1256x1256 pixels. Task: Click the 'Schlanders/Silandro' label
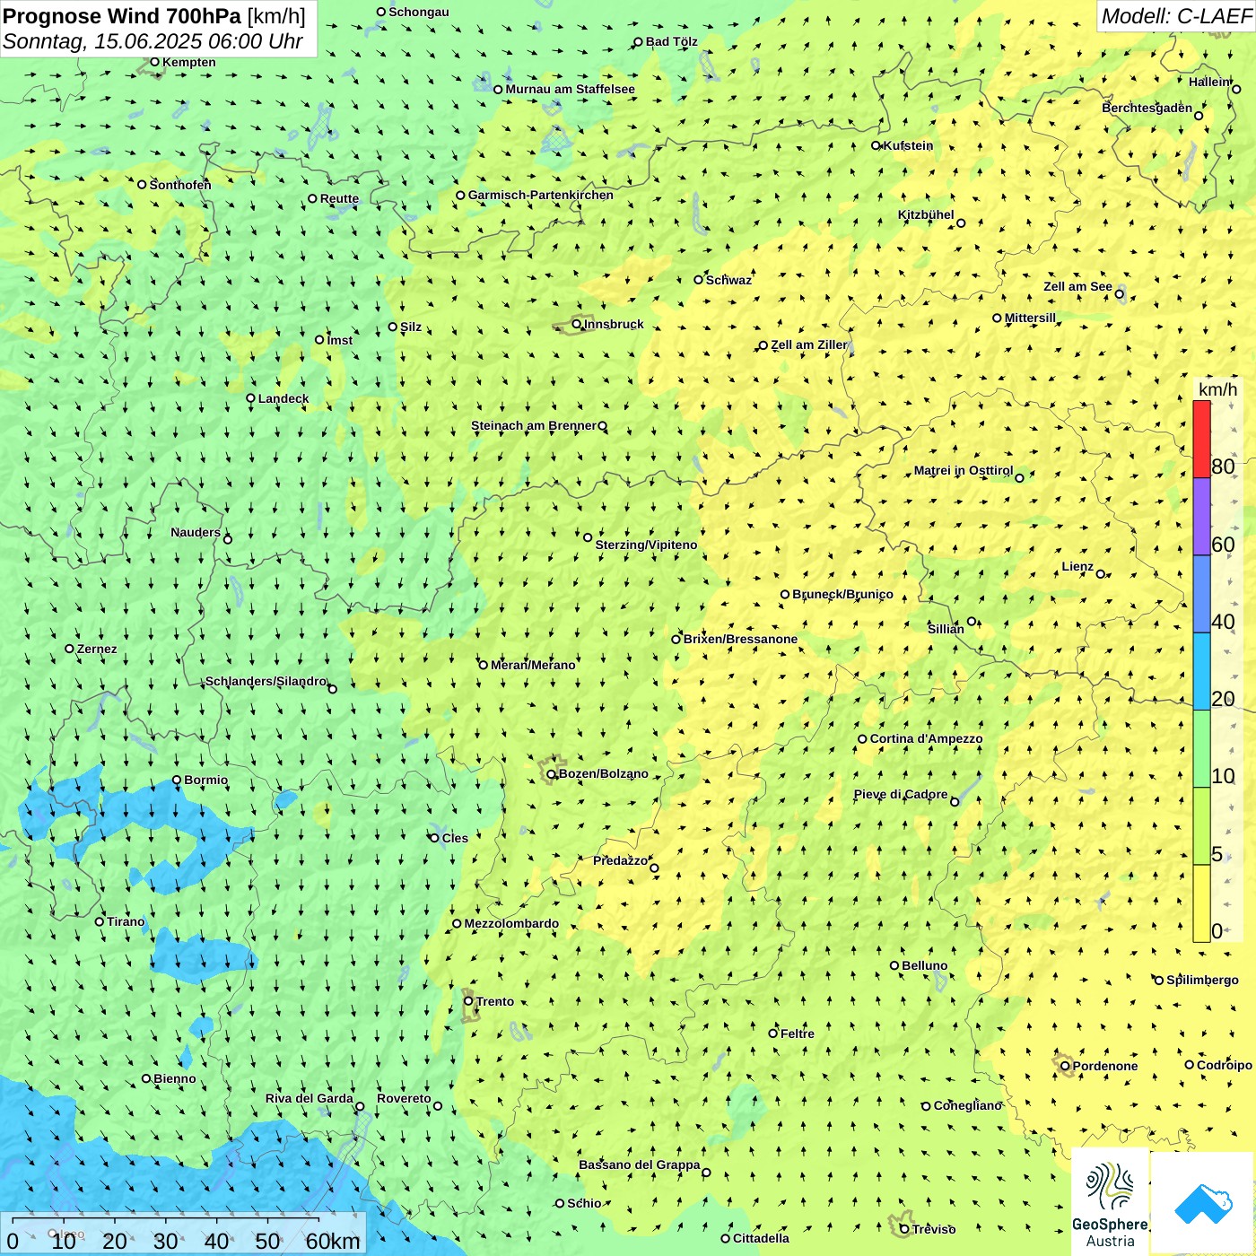pyautogui.click(x=266, y=681)
